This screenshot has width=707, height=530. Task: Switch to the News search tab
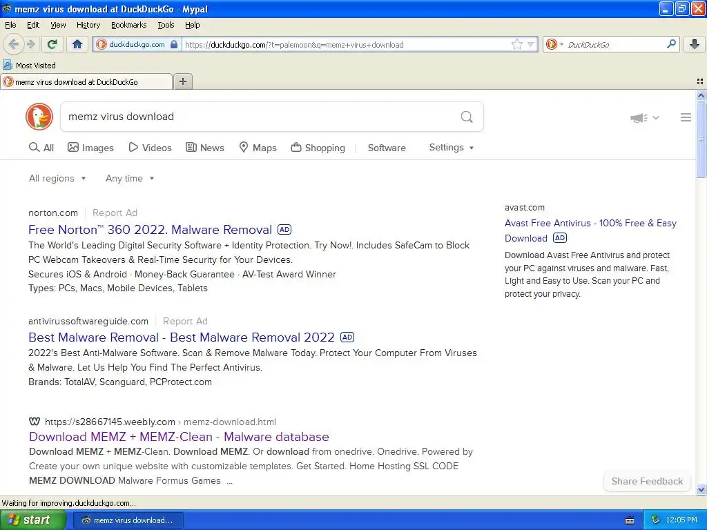[x=204, y=148]
